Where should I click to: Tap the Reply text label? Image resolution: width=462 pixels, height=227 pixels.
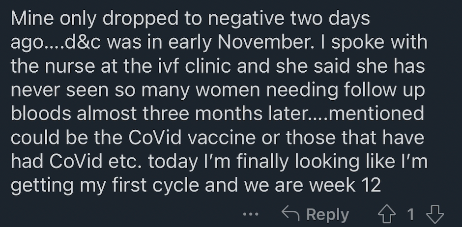coord(327,215)
